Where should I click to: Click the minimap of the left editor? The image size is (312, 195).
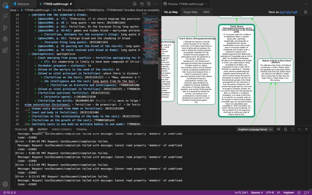pos(150,39)
